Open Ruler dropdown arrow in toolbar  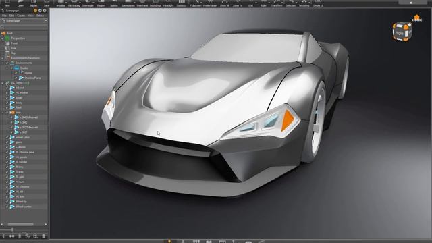(x=269, y=3)
